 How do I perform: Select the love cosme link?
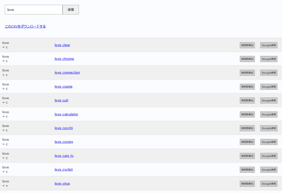coord(63,86)
